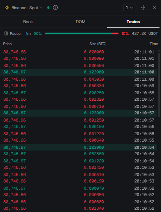This screenshot has width=161, height=212.
Task: Click the 1m interval label
Action: point(28,34)
